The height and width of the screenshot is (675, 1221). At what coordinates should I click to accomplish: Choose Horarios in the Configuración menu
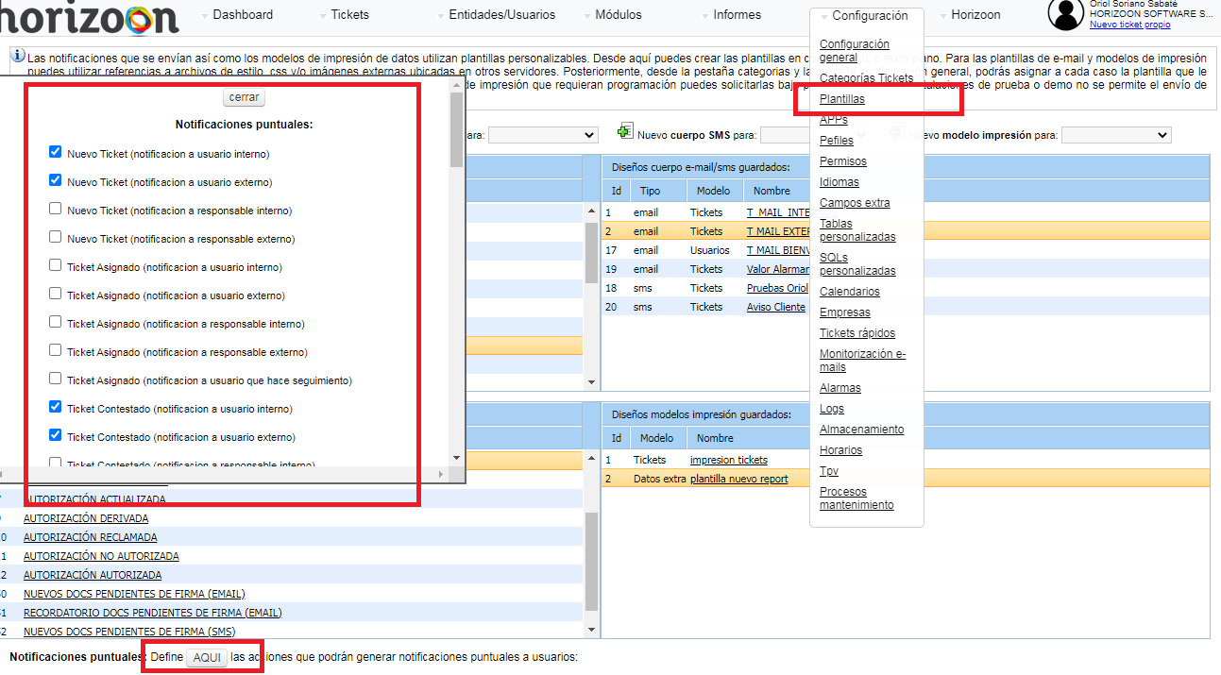pos(841,450)
